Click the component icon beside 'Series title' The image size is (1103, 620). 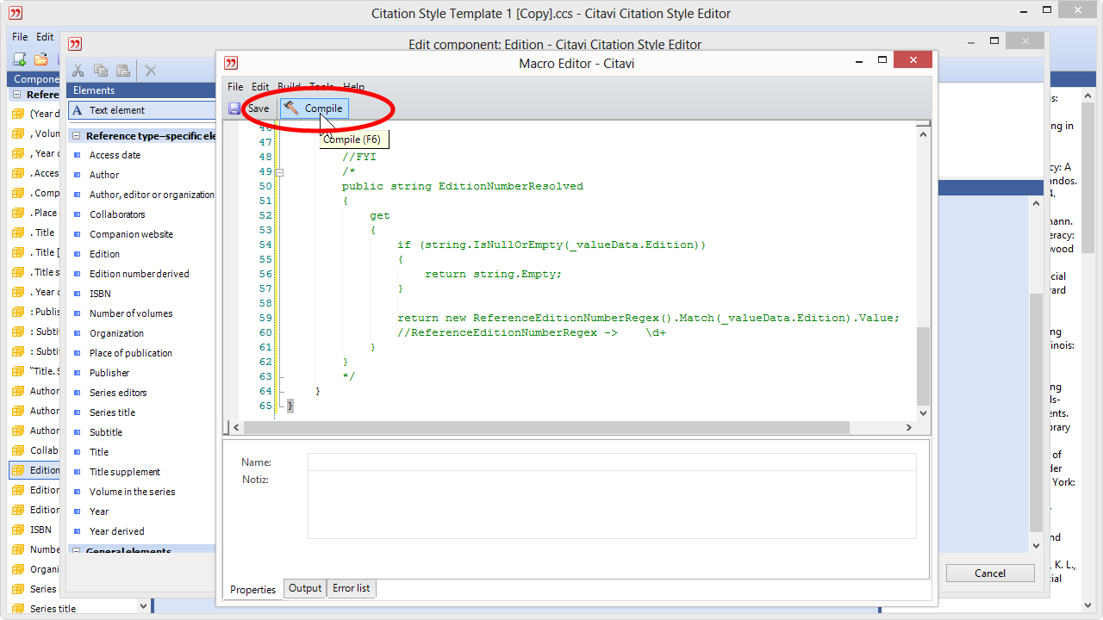click(x=18, y=609)
